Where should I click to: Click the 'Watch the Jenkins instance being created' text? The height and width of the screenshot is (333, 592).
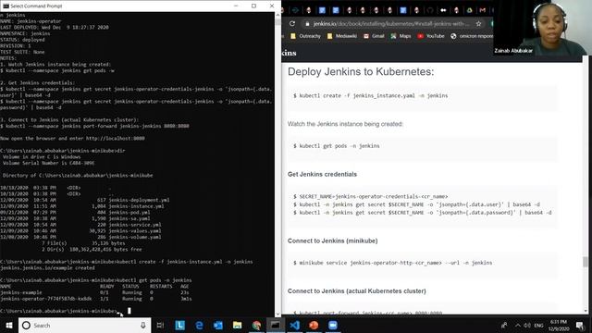pyautogui.click(x=345, y=124)
